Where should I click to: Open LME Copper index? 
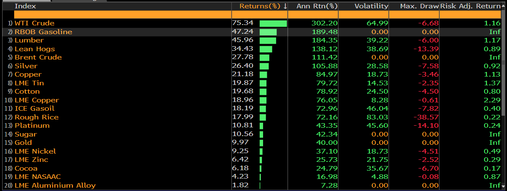[x=37, y=100]
